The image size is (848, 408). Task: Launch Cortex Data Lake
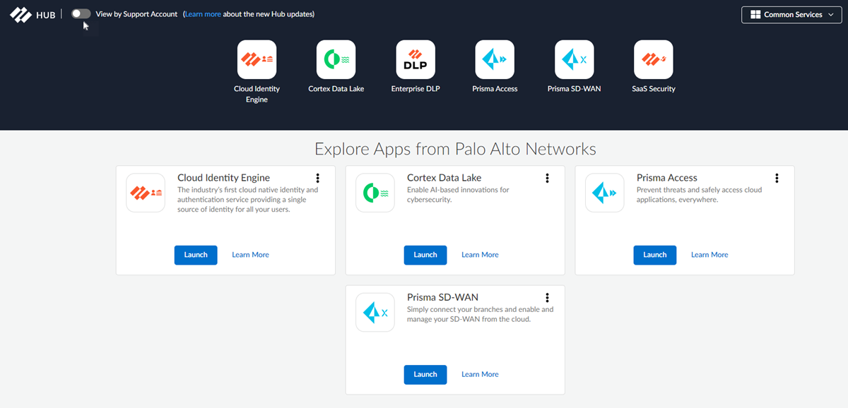[x=425, y=255]
